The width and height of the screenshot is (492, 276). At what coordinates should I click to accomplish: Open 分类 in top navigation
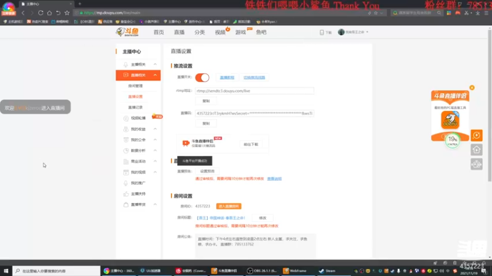199,33
